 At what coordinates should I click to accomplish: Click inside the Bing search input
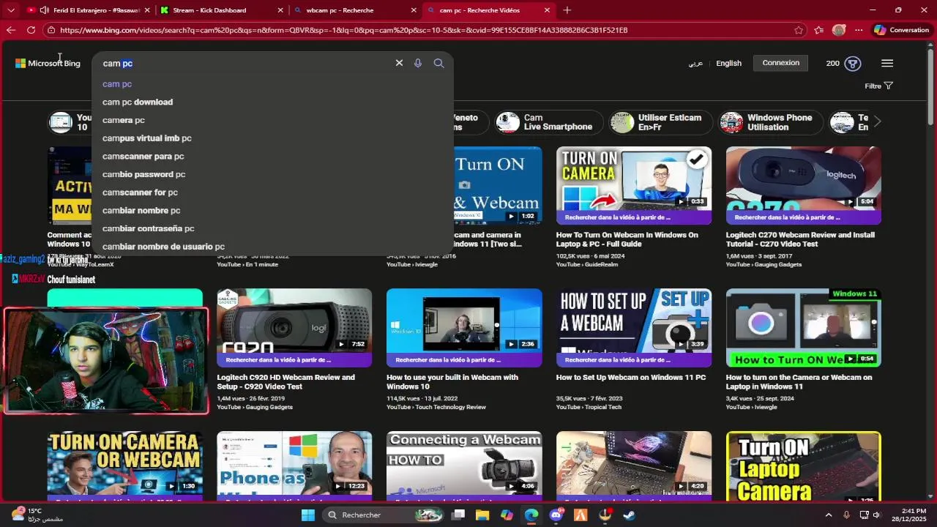[x=245, y=64]
